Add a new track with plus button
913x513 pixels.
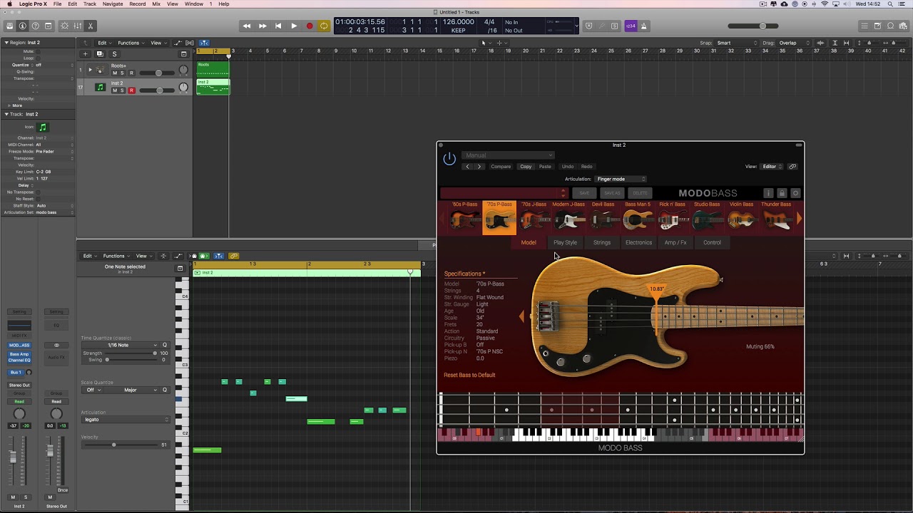click(x=86, y=54)
